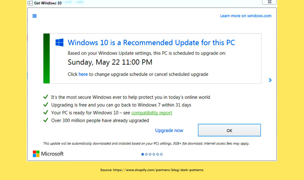Click the Windows logo in the title bar
The image size is (304, 180).
[x=30, y=3]
